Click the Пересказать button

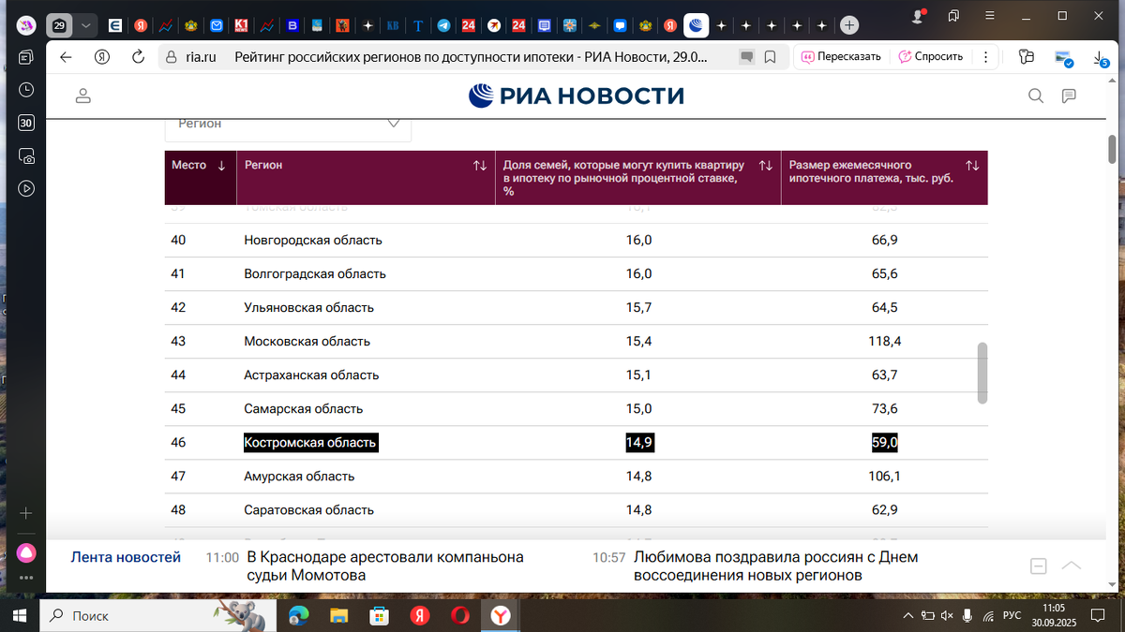[841, 56]
